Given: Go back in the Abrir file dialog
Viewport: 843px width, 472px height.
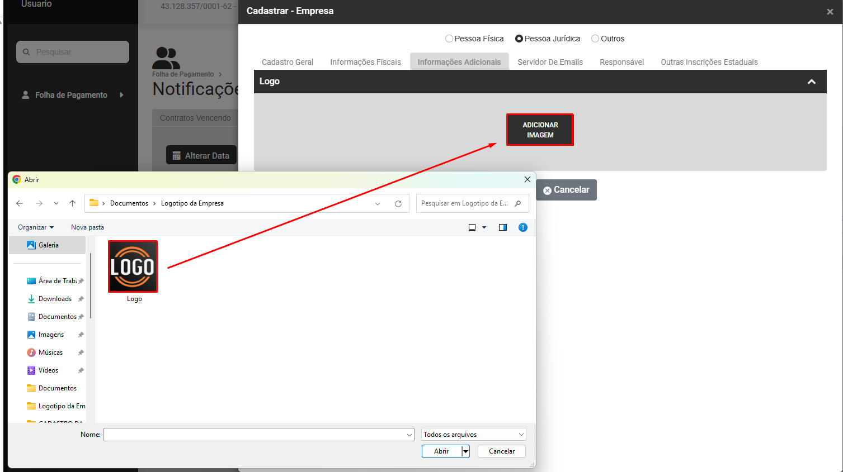Looking at the screenshot, I should (20, 203).
